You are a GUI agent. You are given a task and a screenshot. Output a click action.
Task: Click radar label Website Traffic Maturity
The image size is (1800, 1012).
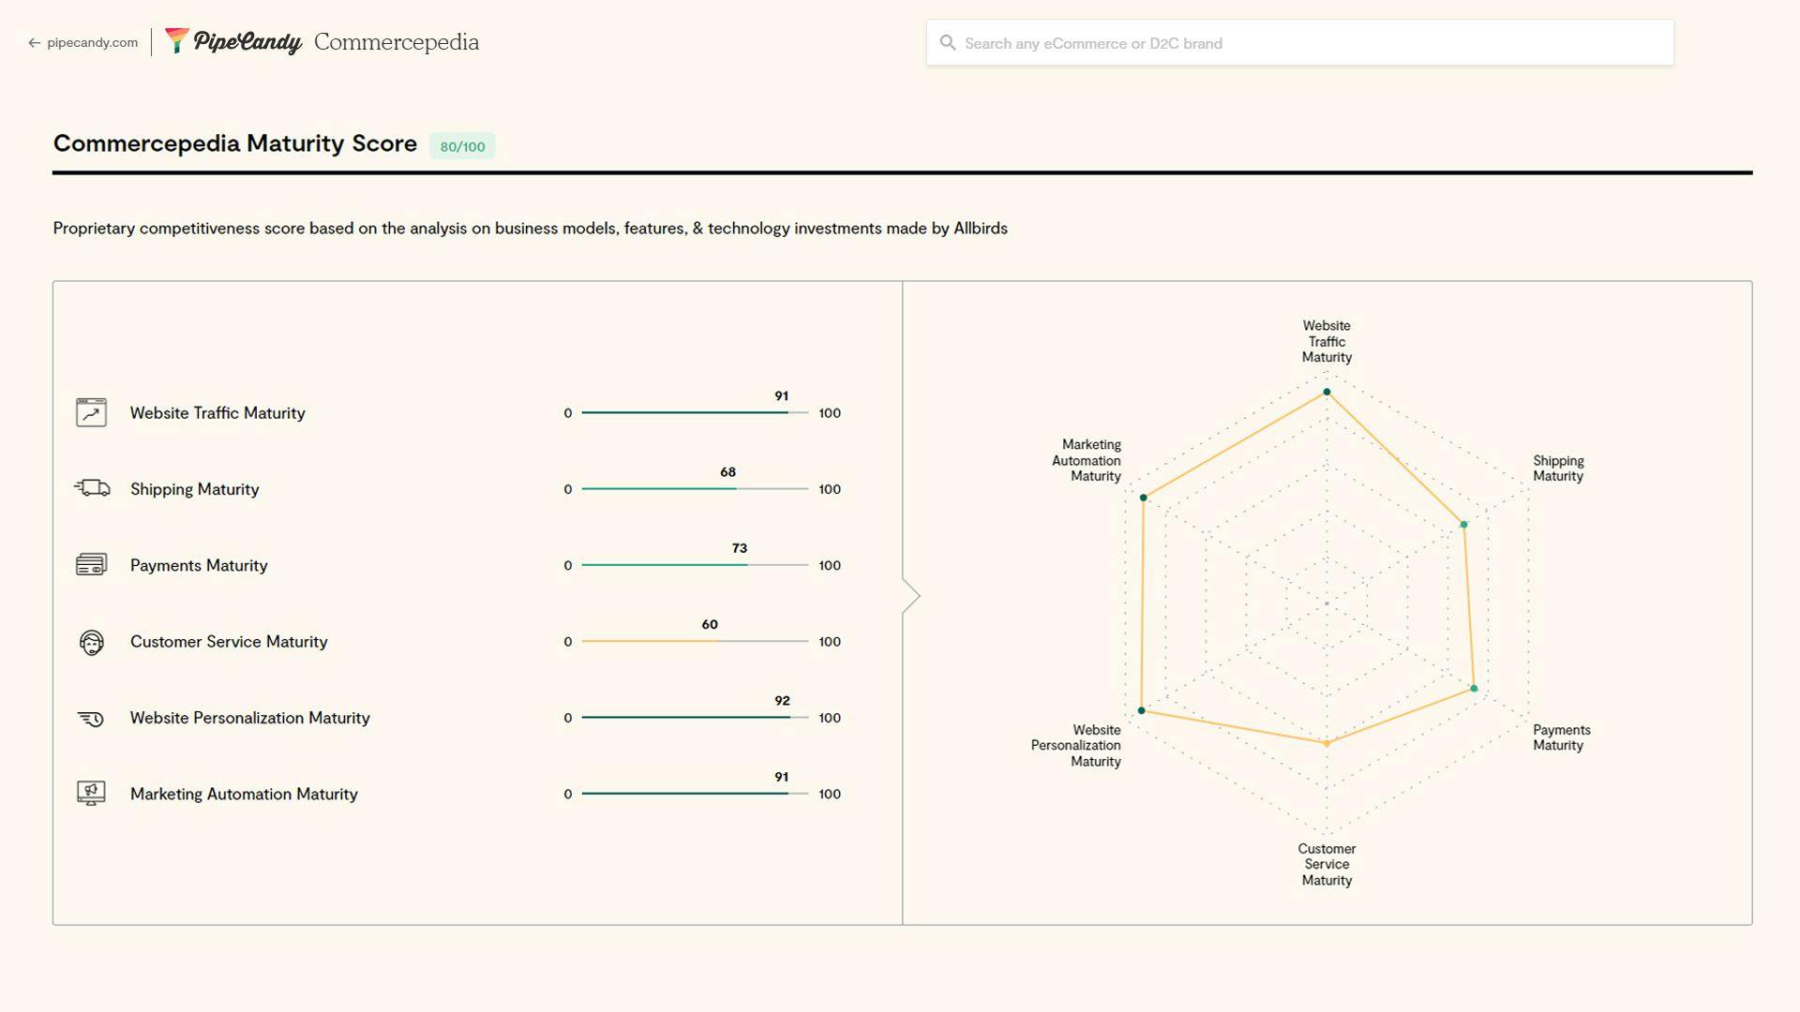[1327, 341]
